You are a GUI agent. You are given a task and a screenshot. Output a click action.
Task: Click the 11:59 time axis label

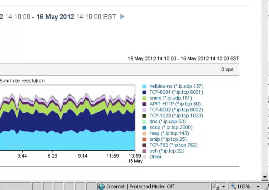pyautogui.click(x=113, y=156)
